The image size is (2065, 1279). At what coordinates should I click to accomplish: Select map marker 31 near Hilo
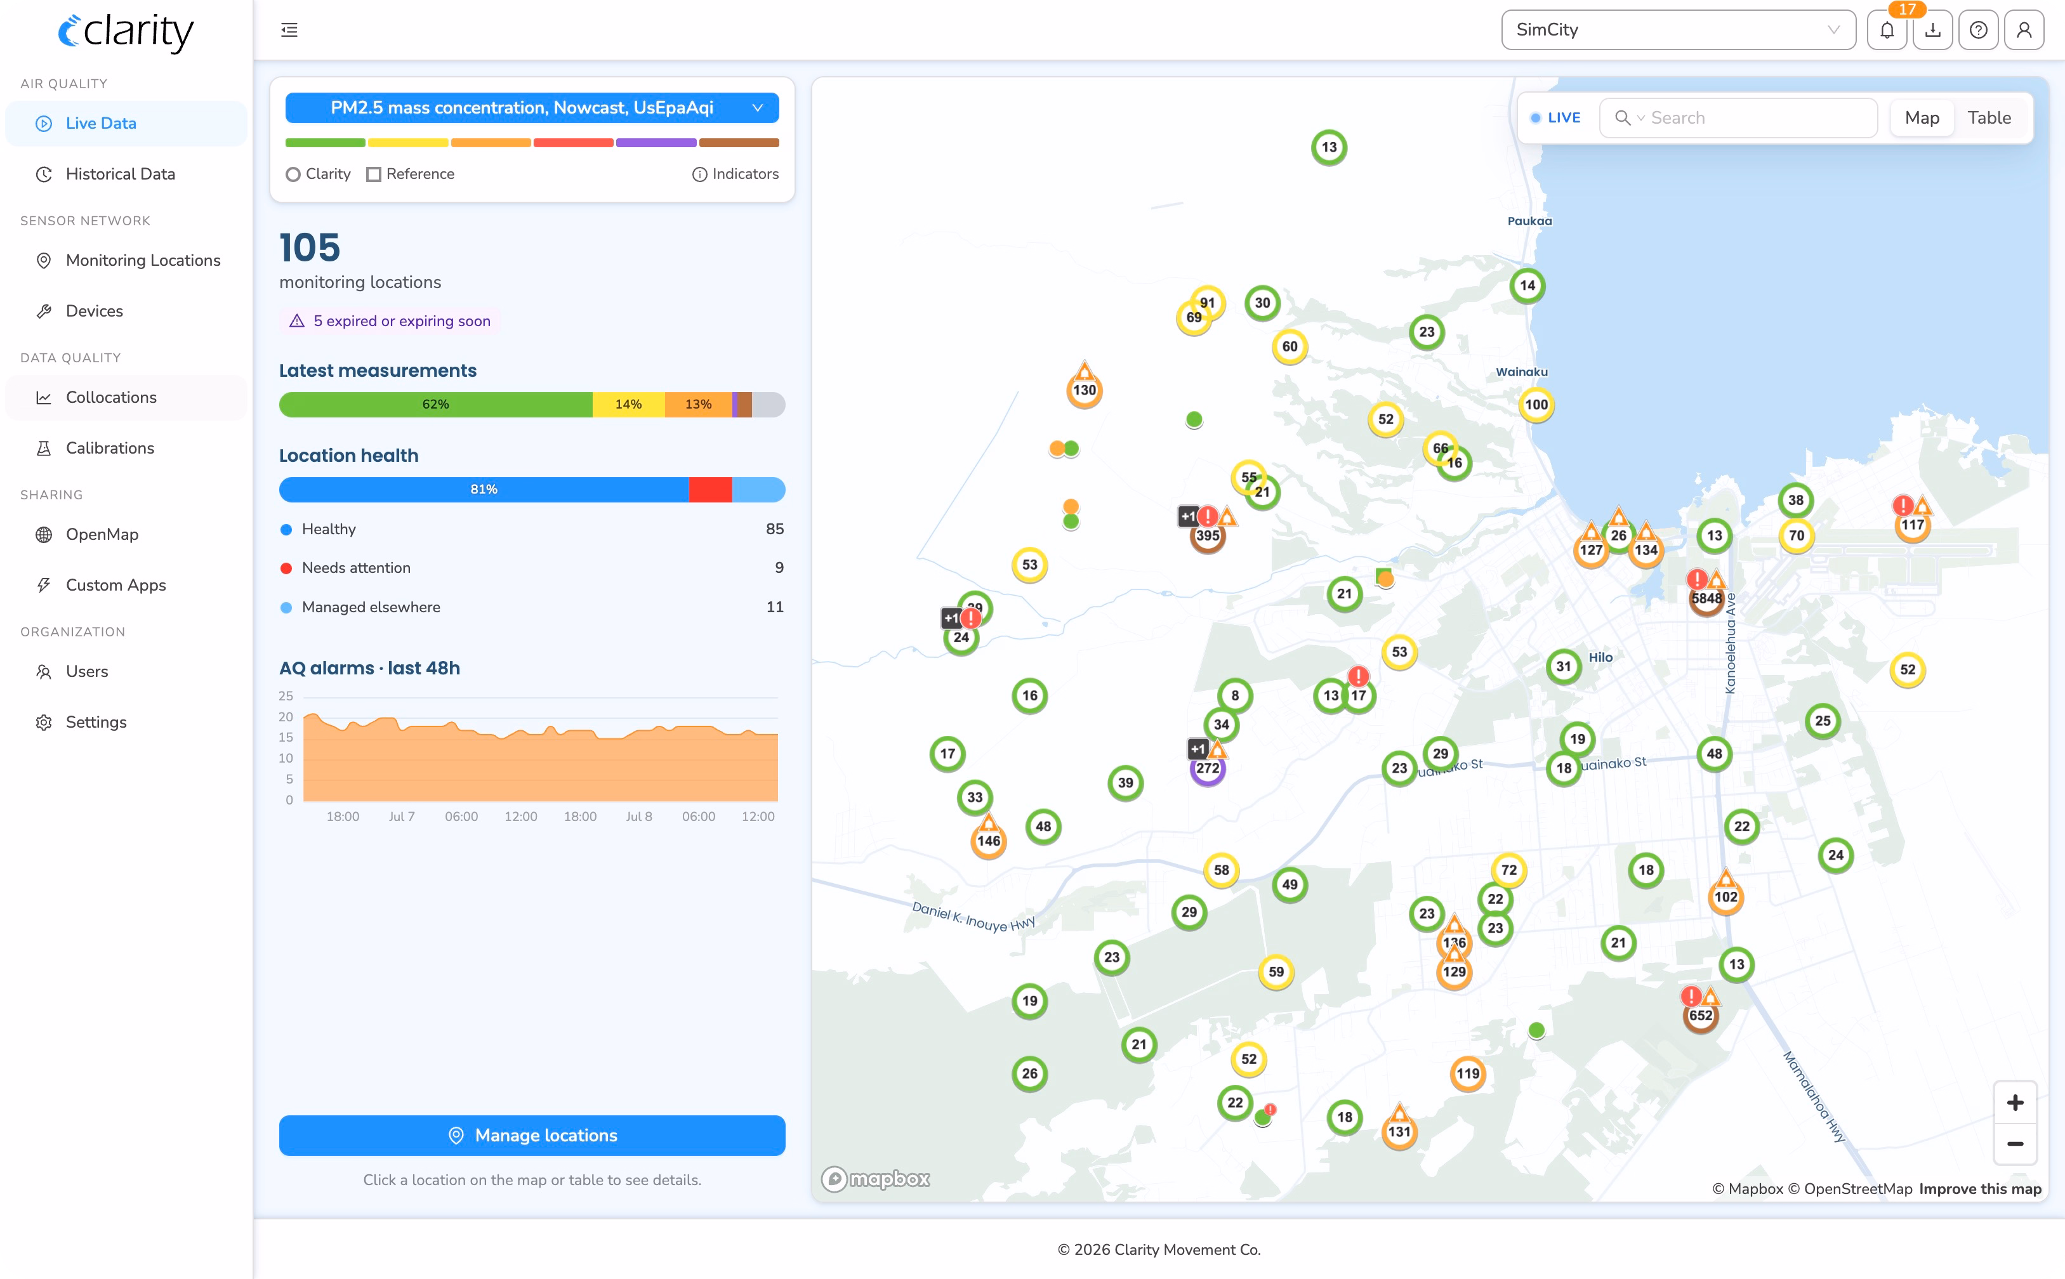pos(1563,667)
